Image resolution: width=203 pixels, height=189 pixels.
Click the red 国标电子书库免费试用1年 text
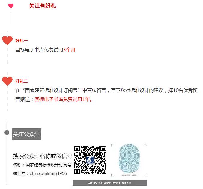[x=62, y=99]
